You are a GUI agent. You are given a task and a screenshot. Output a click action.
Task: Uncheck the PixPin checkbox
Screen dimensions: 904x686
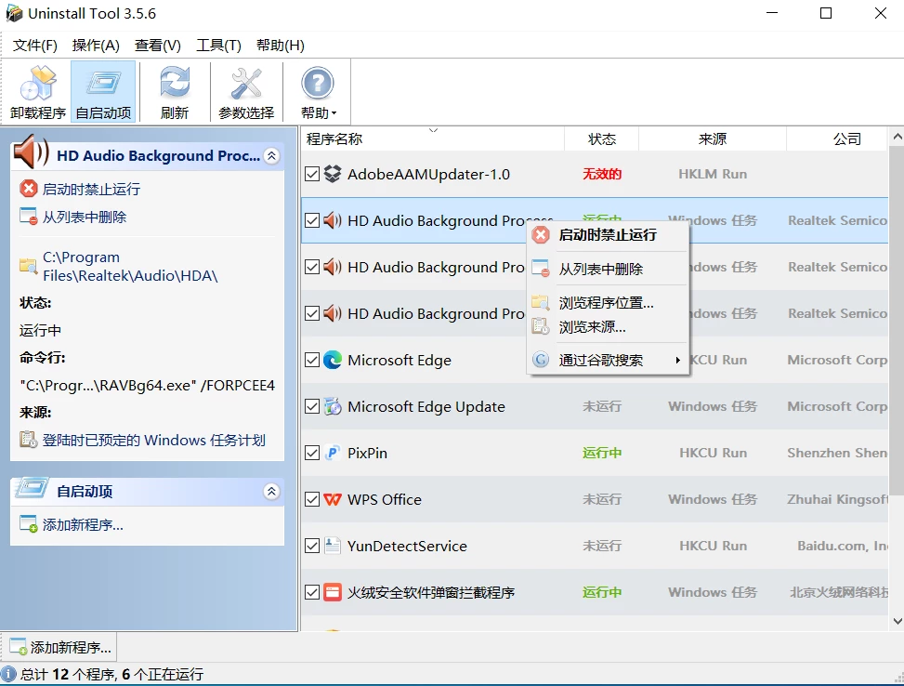click(312, 453)
